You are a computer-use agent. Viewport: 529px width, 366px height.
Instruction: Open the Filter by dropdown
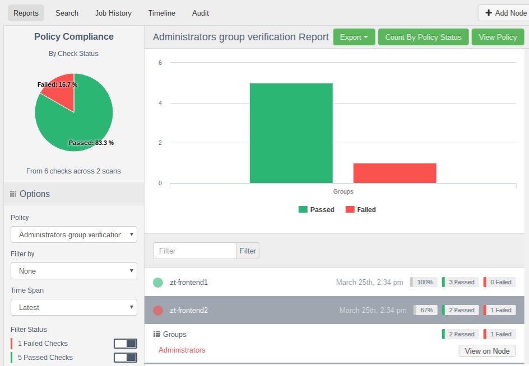74,271
